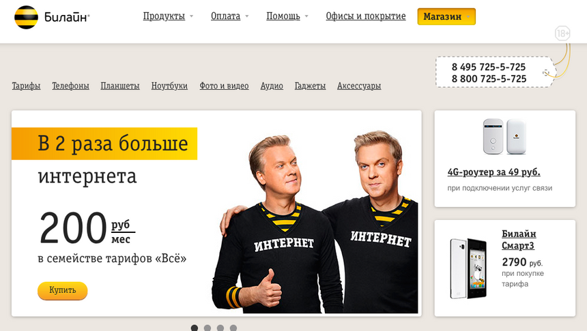Select the second carousel dot
Viewport: 587px width, 331px height.
click(207, 328)
